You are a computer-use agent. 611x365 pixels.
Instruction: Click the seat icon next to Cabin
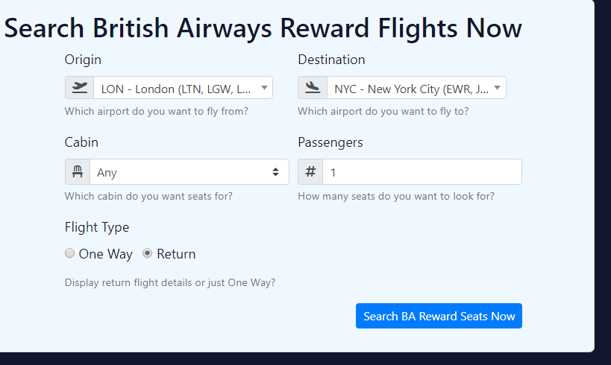point(78,171)
